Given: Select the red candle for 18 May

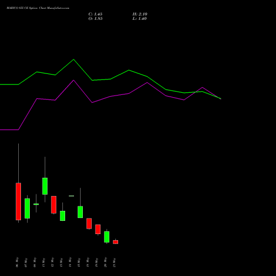Looking at the screenshot, I should tap(89, 224).
